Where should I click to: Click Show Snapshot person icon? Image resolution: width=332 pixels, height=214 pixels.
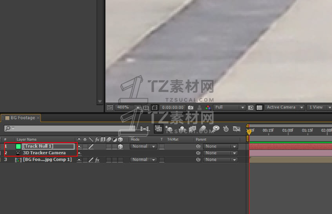[x=199, y=107]
